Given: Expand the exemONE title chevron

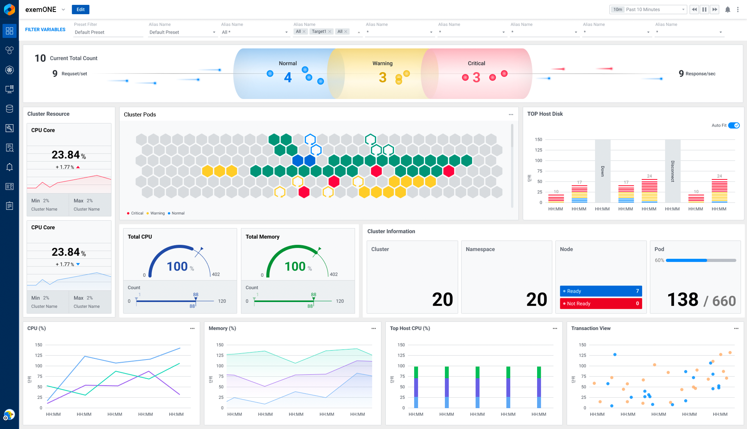Looking at the screenshot, I should click(x=63, y=10).
